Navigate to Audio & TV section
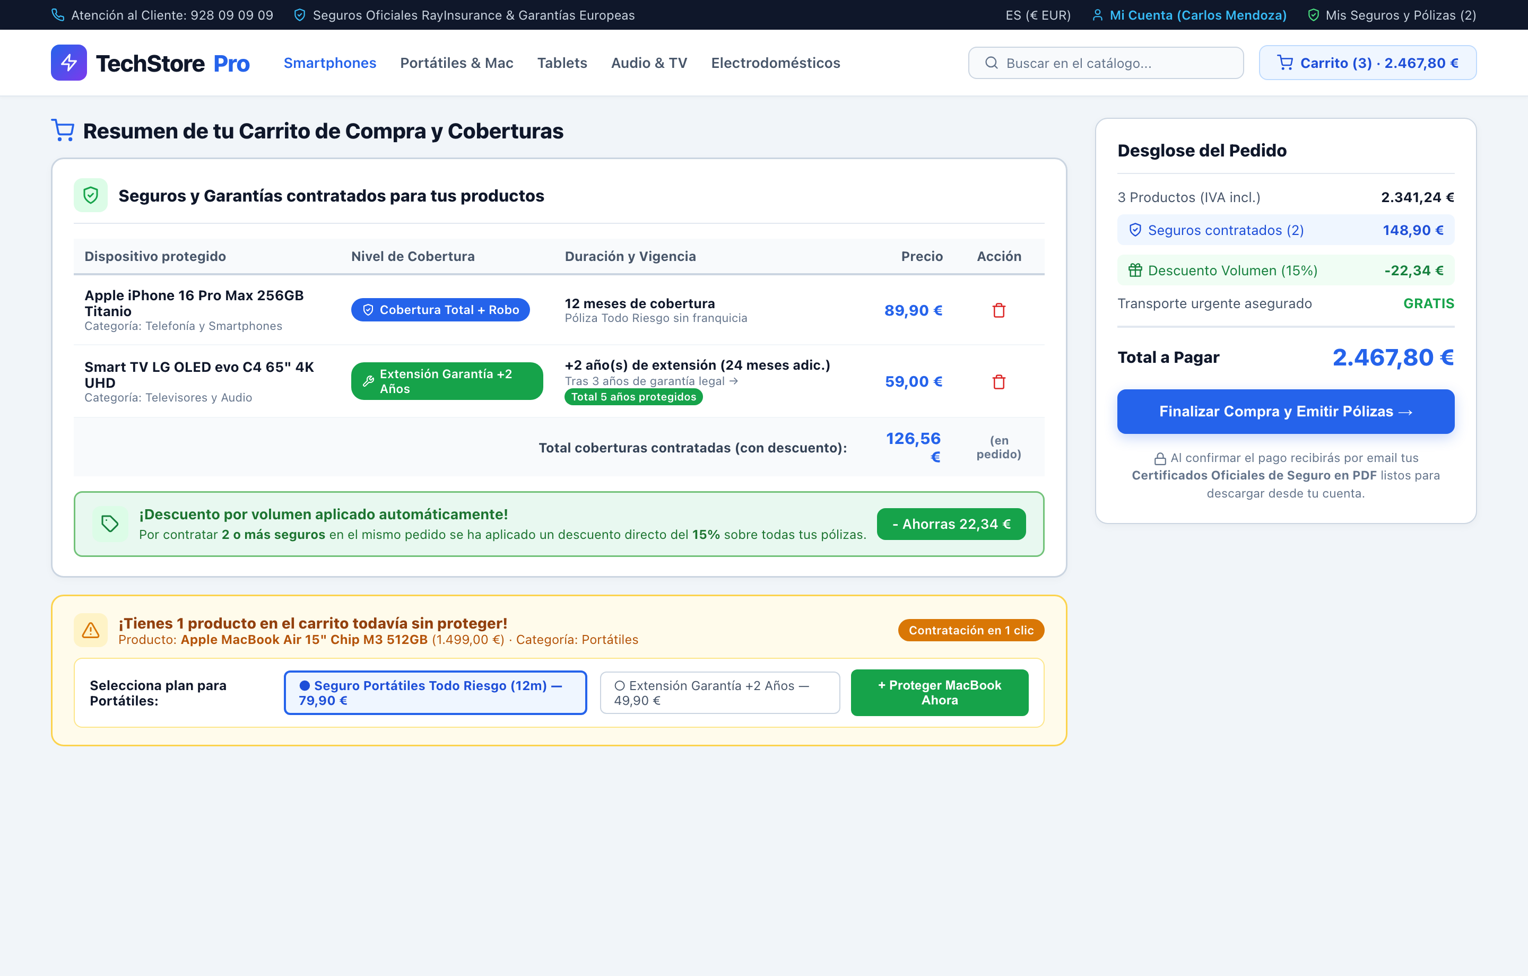Screen dimensions: 1528x976 coord(649,63)
